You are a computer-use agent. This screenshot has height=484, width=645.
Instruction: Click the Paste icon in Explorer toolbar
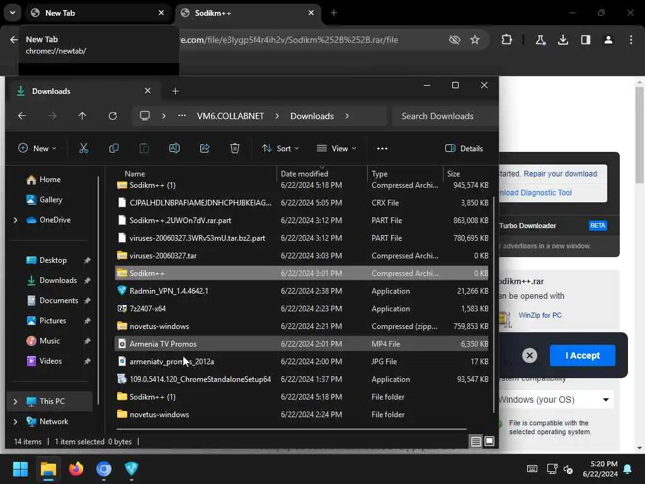144,148
